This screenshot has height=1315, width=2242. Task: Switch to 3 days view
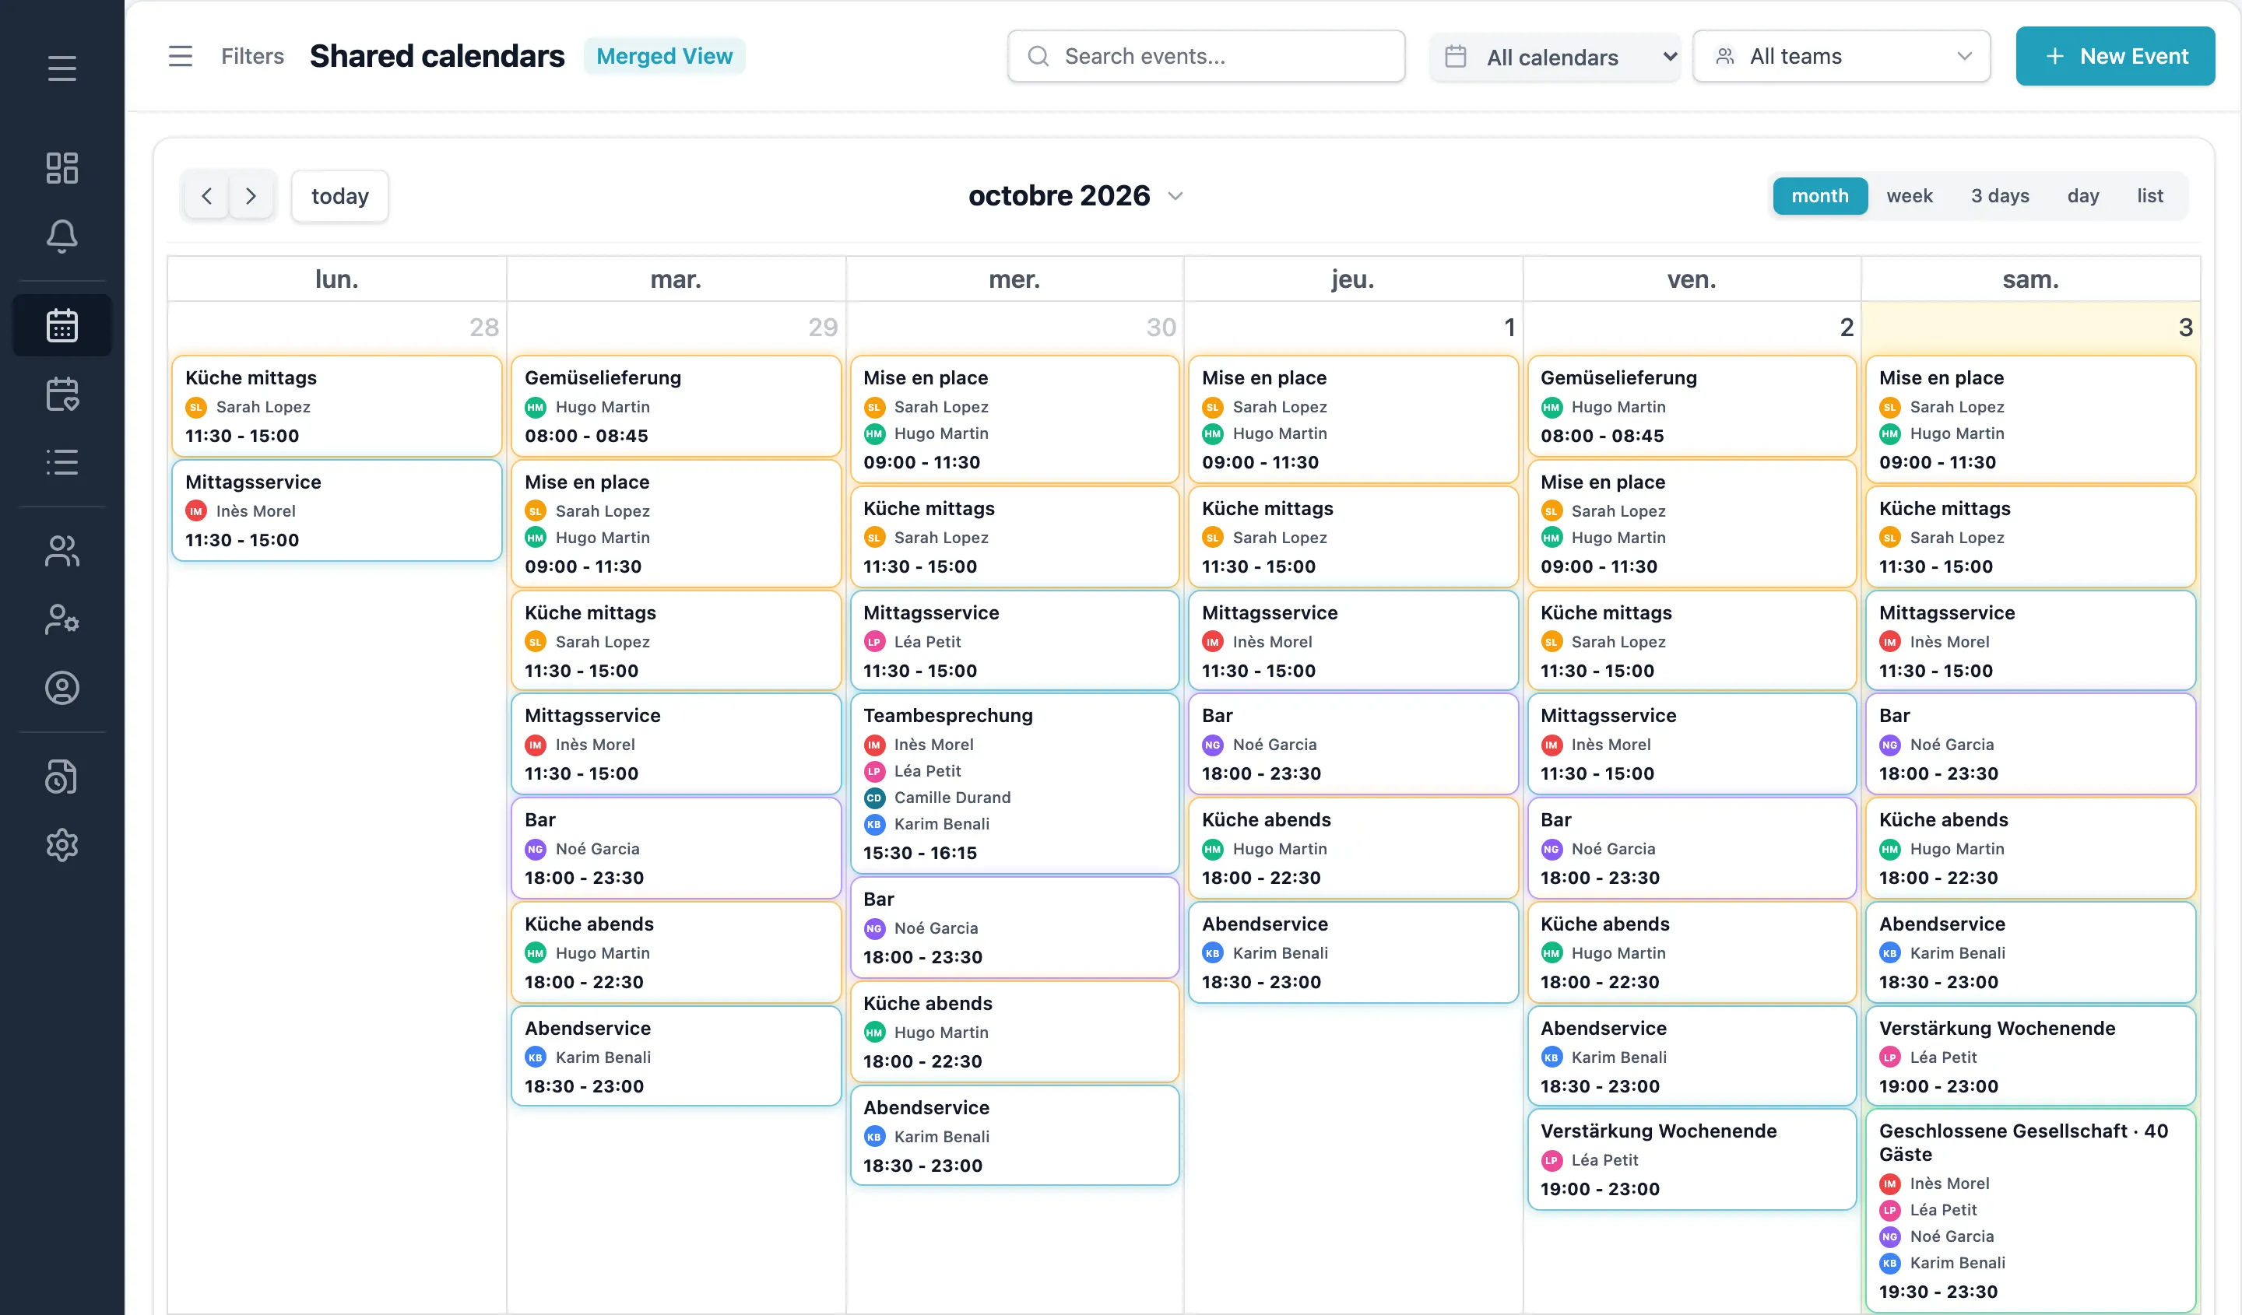click(x=1999, y=195)
